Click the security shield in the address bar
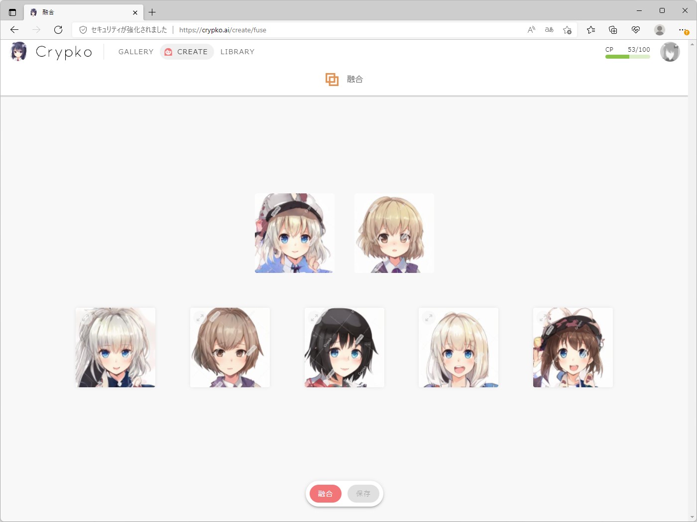Viewport: 697px width, 522px height. coord(82,30)
